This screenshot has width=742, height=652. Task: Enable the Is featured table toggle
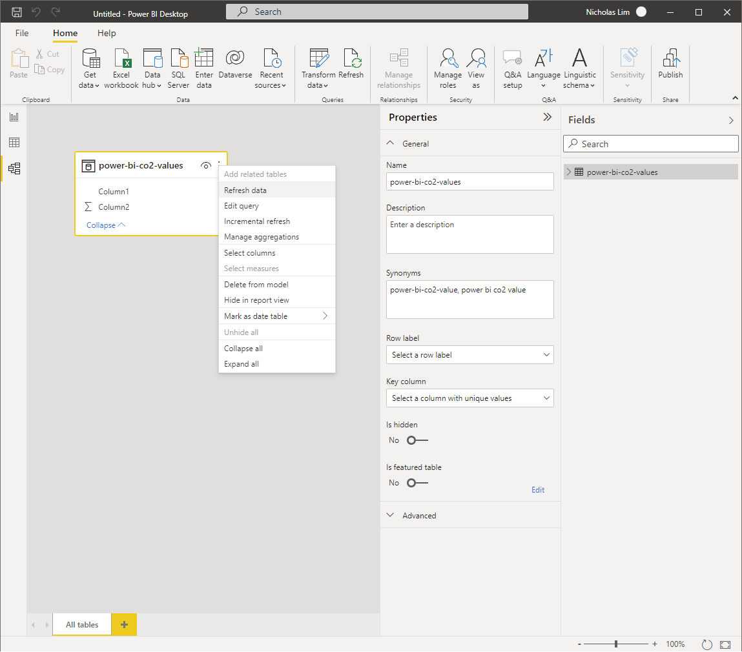point(417,482)
